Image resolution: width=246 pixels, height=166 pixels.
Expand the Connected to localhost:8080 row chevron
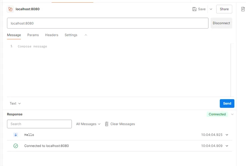tap(227, 146)
